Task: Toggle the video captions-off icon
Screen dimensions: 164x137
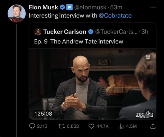Action: click(x=148, y=57)
